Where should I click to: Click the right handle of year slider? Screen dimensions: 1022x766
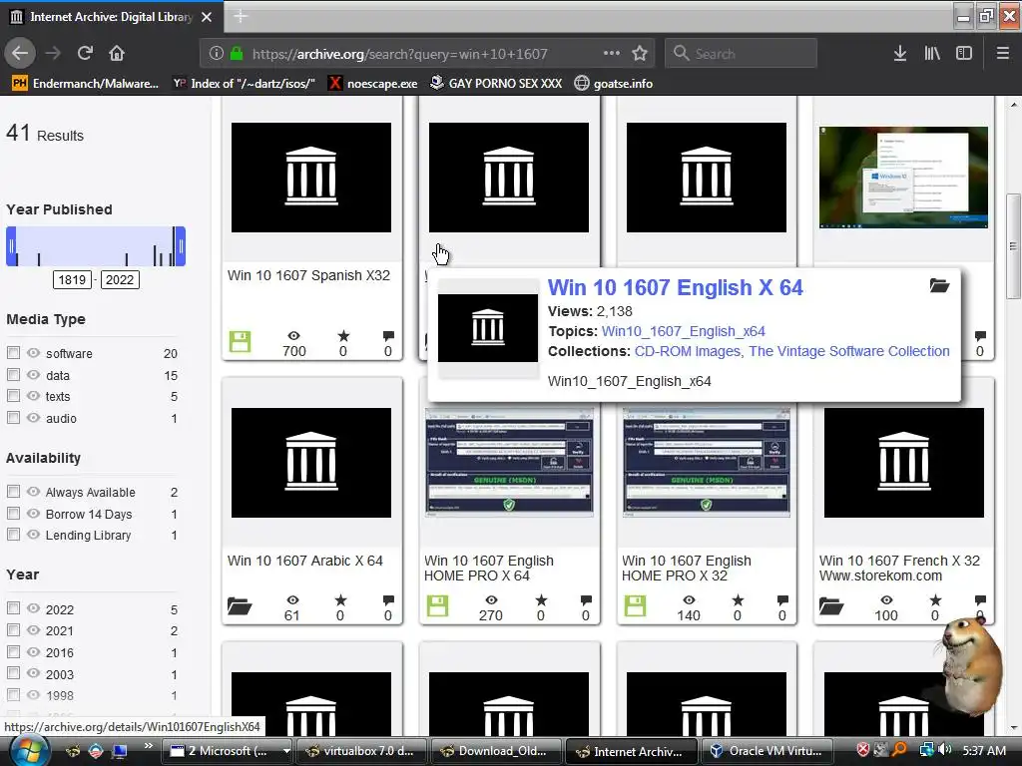coord(181,246)
